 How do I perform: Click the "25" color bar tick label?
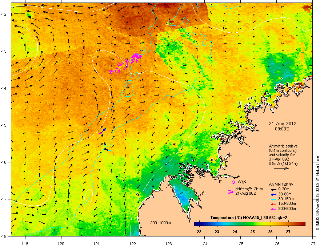(252, 232)
